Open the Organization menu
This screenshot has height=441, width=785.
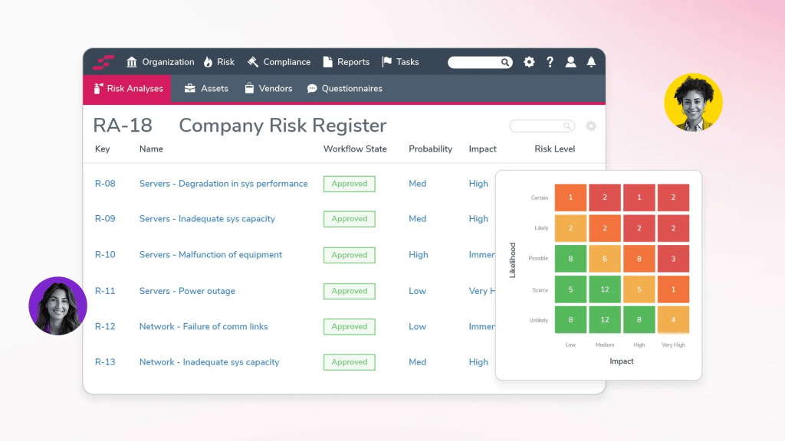point(159,62)
